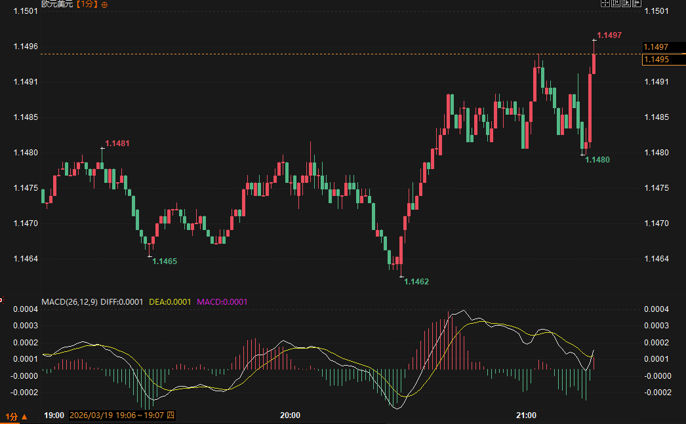Click the 2026/03/19 19:06~19:07 date label

pyautogui.click(x=122, y=415)
